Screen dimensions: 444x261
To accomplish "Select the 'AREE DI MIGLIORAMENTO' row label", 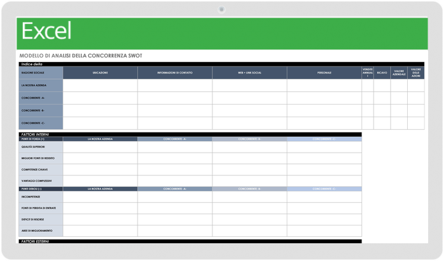I will click(x=41, y=231).
